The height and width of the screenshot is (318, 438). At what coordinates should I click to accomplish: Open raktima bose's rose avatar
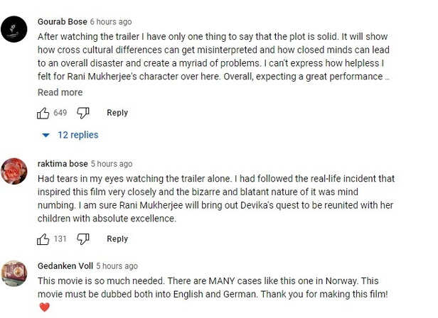click(15, 170)
